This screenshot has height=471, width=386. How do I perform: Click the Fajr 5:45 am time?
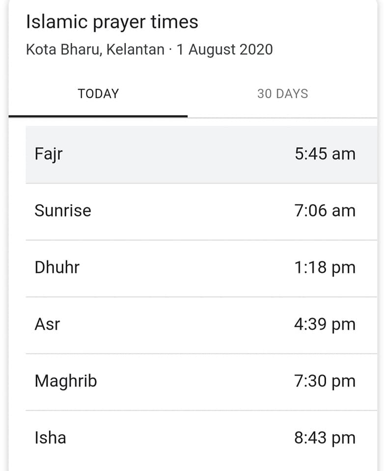point(325,154)
